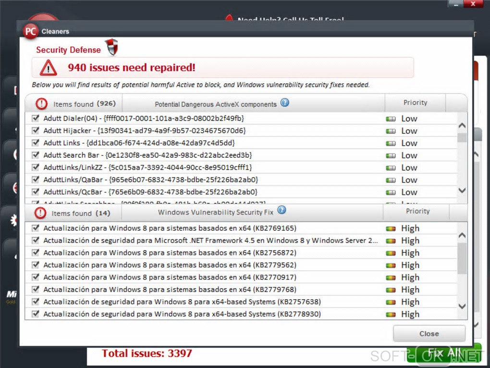The height and width of the screenshot is (368, 490).
Task: Click priority level icon for KB2769165 row
Action: 391,229
